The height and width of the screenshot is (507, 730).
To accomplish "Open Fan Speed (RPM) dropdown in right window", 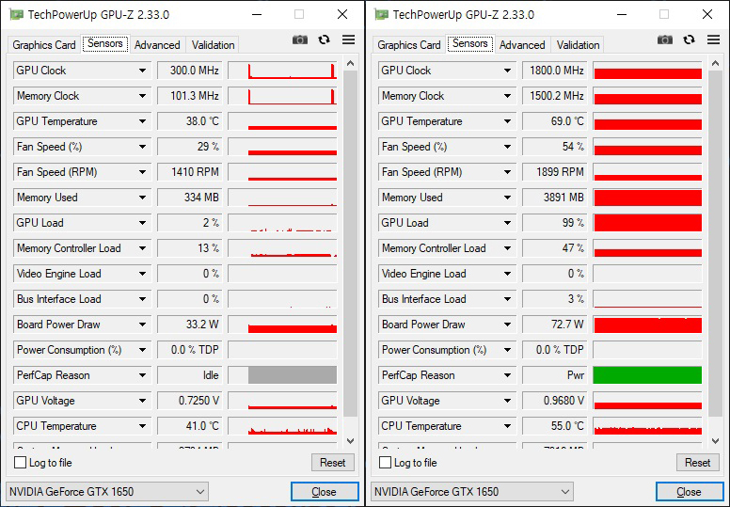I will coord(507,172).
